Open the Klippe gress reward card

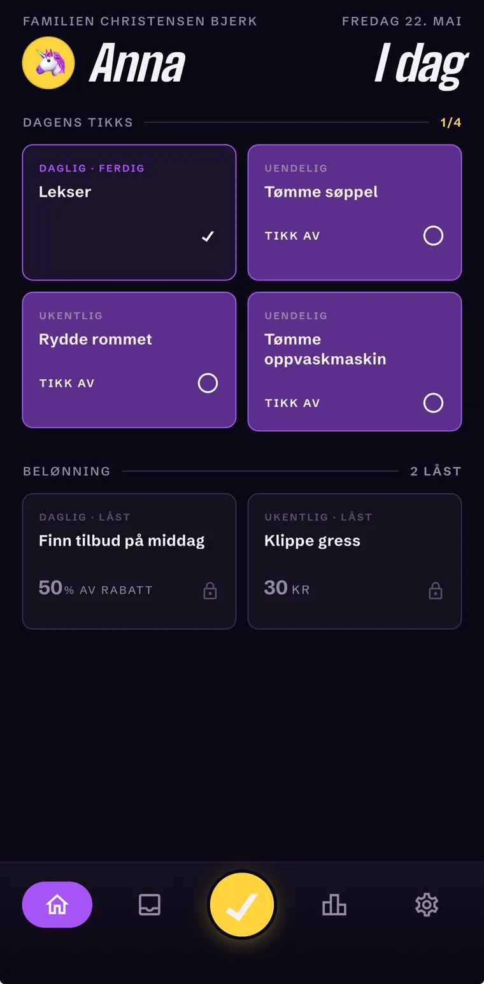[355, 561]
